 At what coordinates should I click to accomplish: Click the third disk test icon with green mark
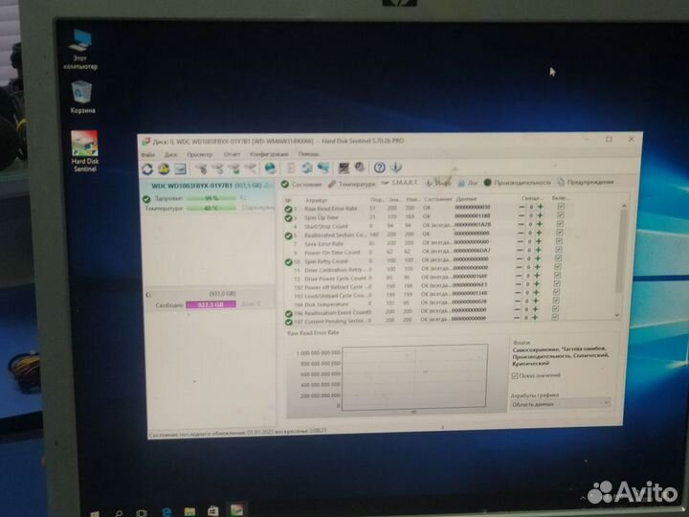point(233,169)
